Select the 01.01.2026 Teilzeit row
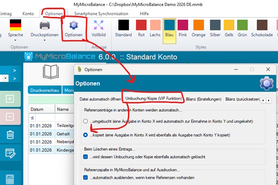This screenshot has width=278, height=185. (x=51, y=126)
